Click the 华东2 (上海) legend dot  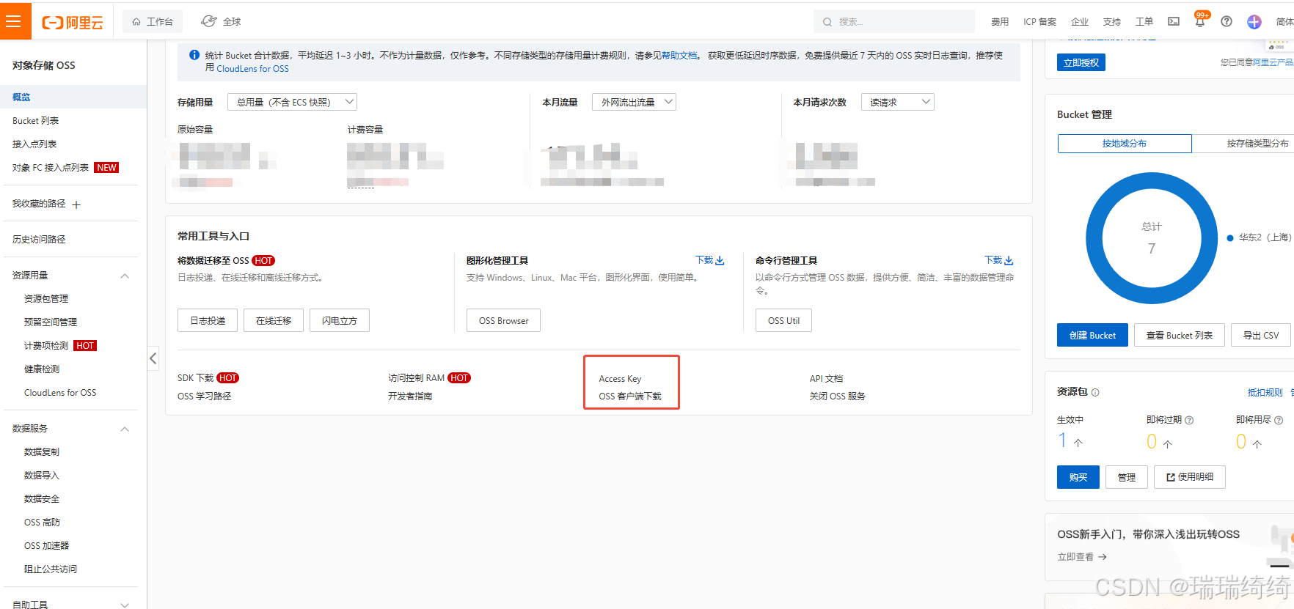click(x=1230, y=238)
